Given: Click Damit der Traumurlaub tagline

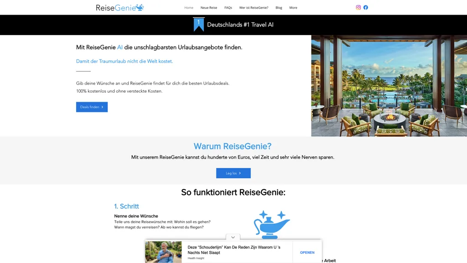Looking at the screenshot, I should point(125,61).
